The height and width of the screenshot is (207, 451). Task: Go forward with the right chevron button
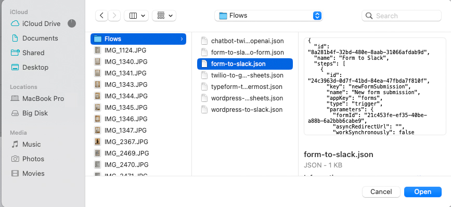pos(114,16)
